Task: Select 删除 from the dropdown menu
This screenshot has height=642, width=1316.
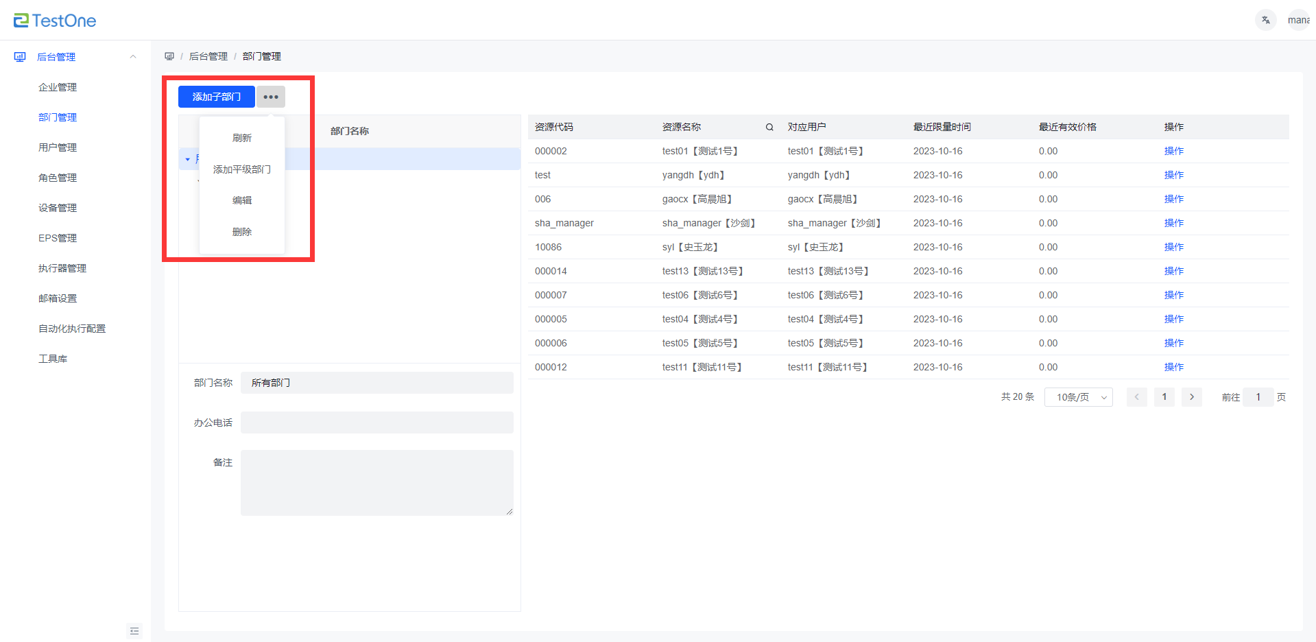Action: [x=242, y=232]
